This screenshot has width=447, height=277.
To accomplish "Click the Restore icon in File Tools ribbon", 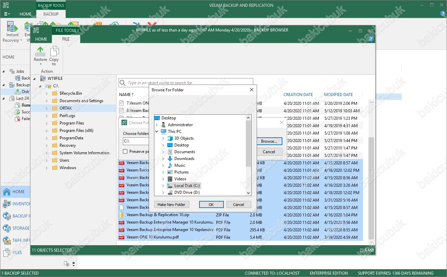I will click(40, 52).
